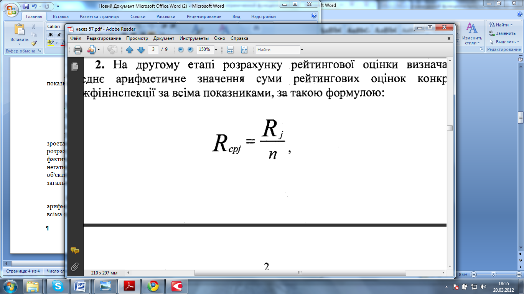The width and height of the screenshot is (524, 294).
Task: Switch to Ссылки tab in Word
Action: (x=138, y=16)
